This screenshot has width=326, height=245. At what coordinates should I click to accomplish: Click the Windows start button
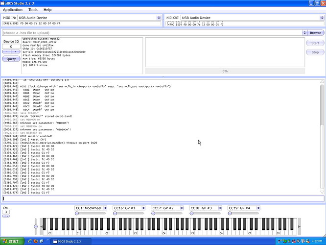click(x=12, y=241)
